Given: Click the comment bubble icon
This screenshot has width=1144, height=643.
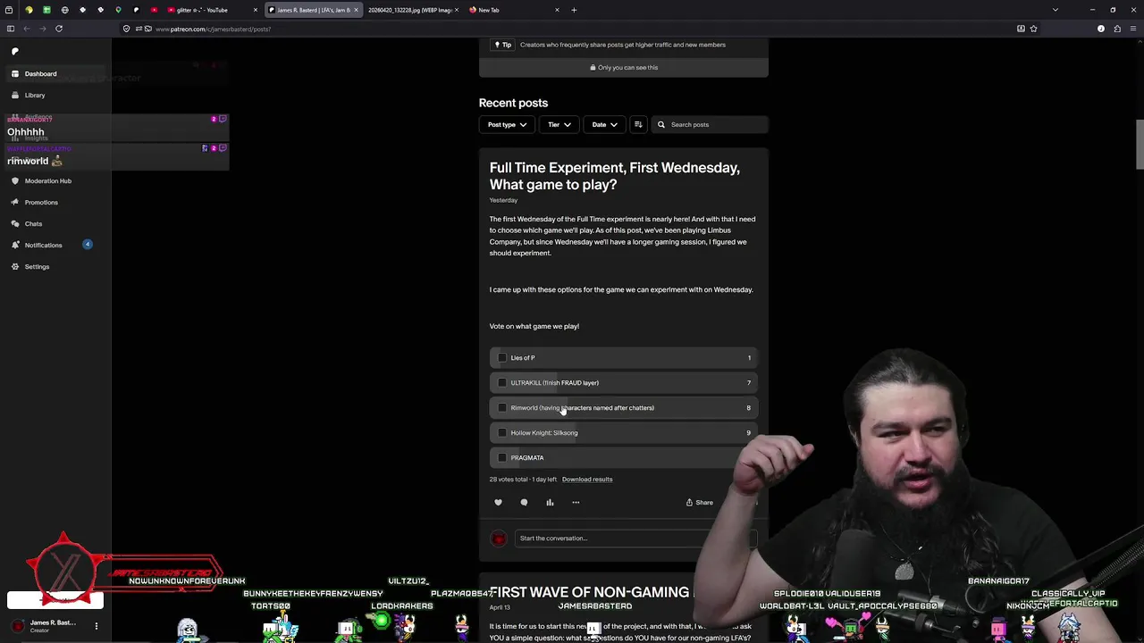Looking at the screenshot, I should coord(525,503).
